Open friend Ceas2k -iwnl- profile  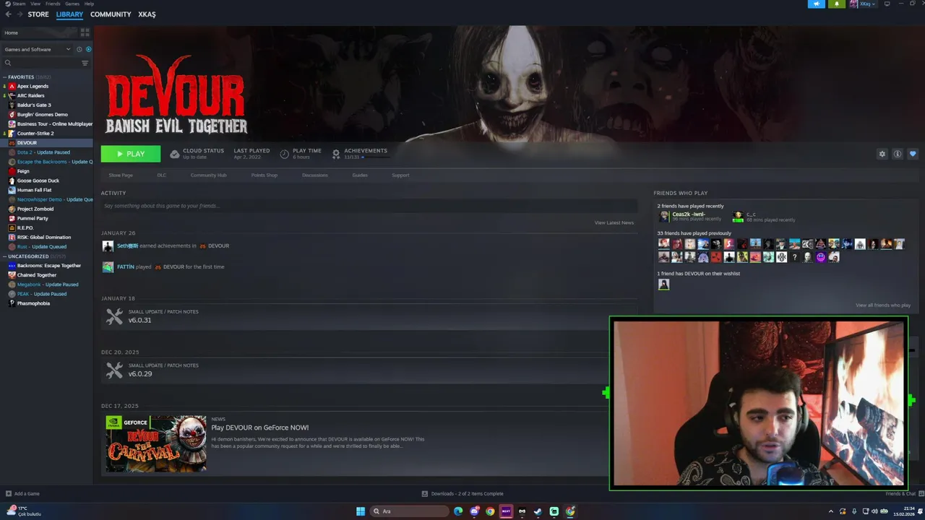689,214
